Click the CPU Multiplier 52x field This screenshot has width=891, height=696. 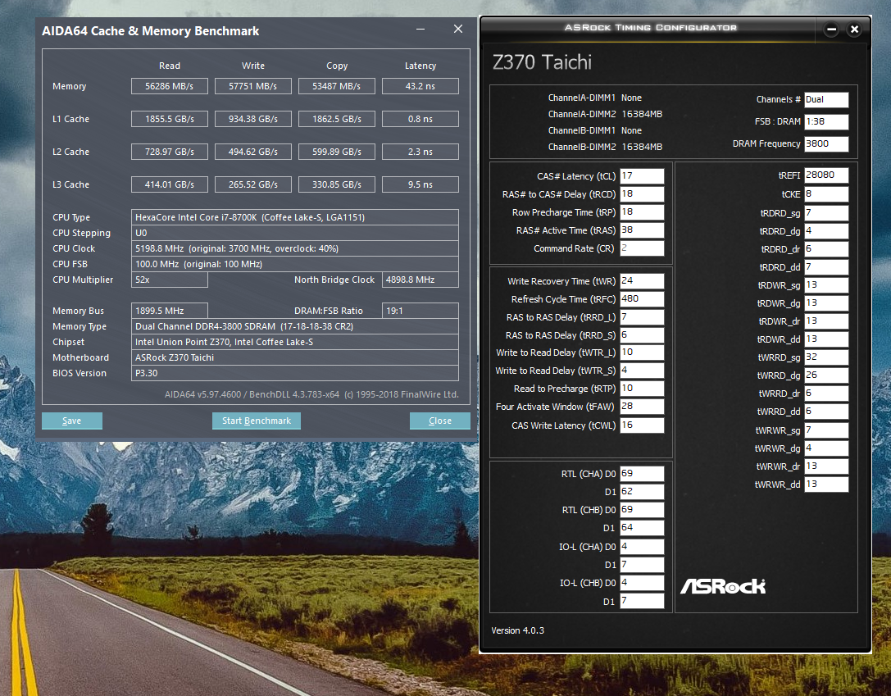pos(170,280)
